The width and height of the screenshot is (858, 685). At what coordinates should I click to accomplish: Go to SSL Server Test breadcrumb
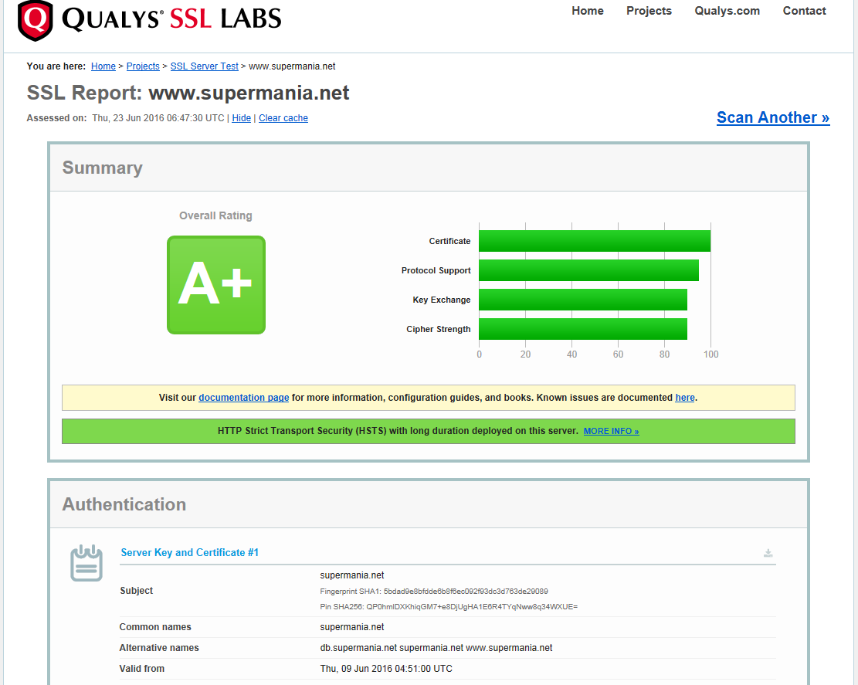pyautogui.click(x=204, y=66)
